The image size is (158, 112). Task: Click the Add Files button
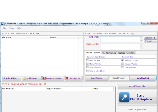[11, 78]
